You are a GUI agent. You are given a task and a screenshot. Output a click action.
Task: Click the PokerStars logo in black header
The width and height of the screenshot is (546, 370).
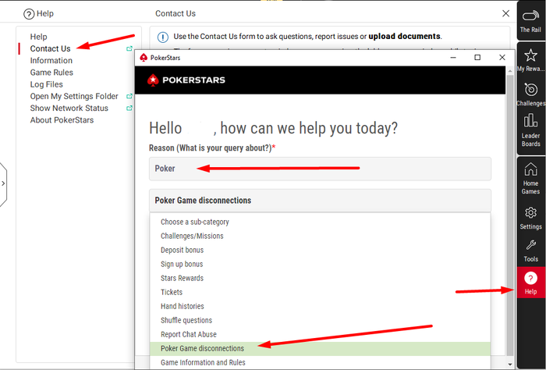point(186,80)
